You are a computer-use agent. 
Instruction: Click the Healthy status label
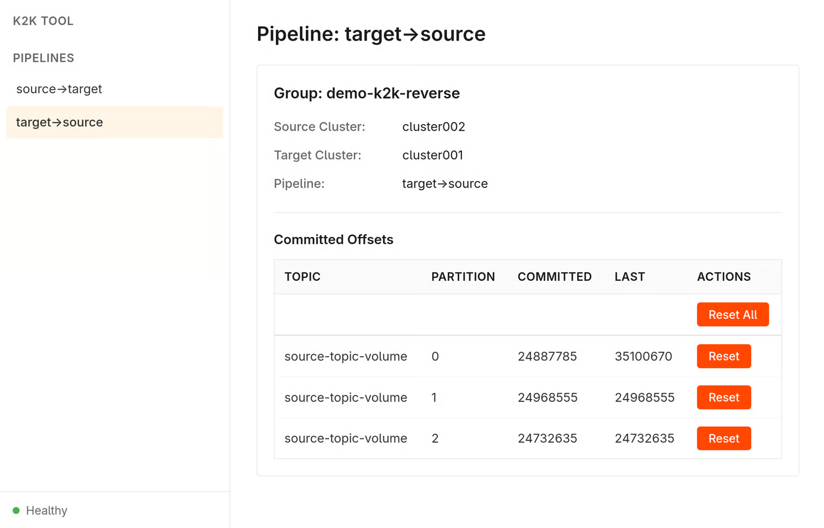click(47, 511)
